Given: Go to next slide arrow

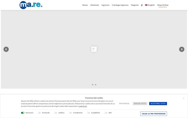Looking at the screenshot, I should tap(182, 49).
